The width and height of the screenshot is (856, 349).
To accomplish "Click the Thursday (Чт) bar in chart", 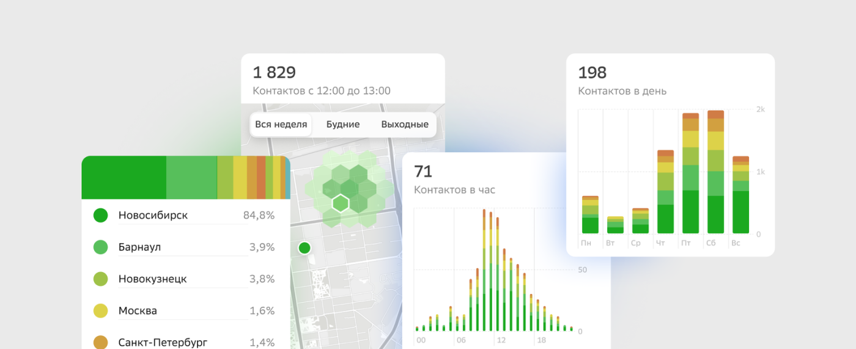I will pos(665,192).
